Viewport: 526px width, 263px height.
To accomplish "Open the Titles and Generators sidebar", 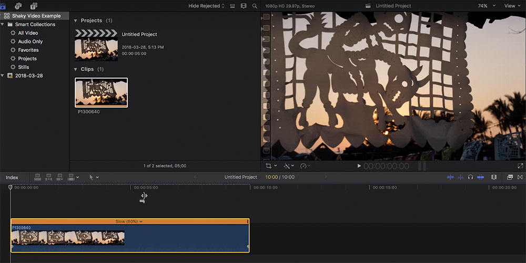I will pyautogui.click(x=34, y=6).
